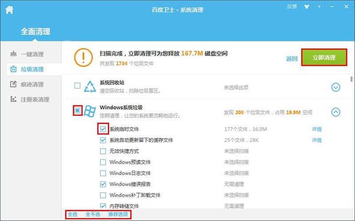
Task: Click the Windows系统垃圾 title text
Action: (121, 107)
